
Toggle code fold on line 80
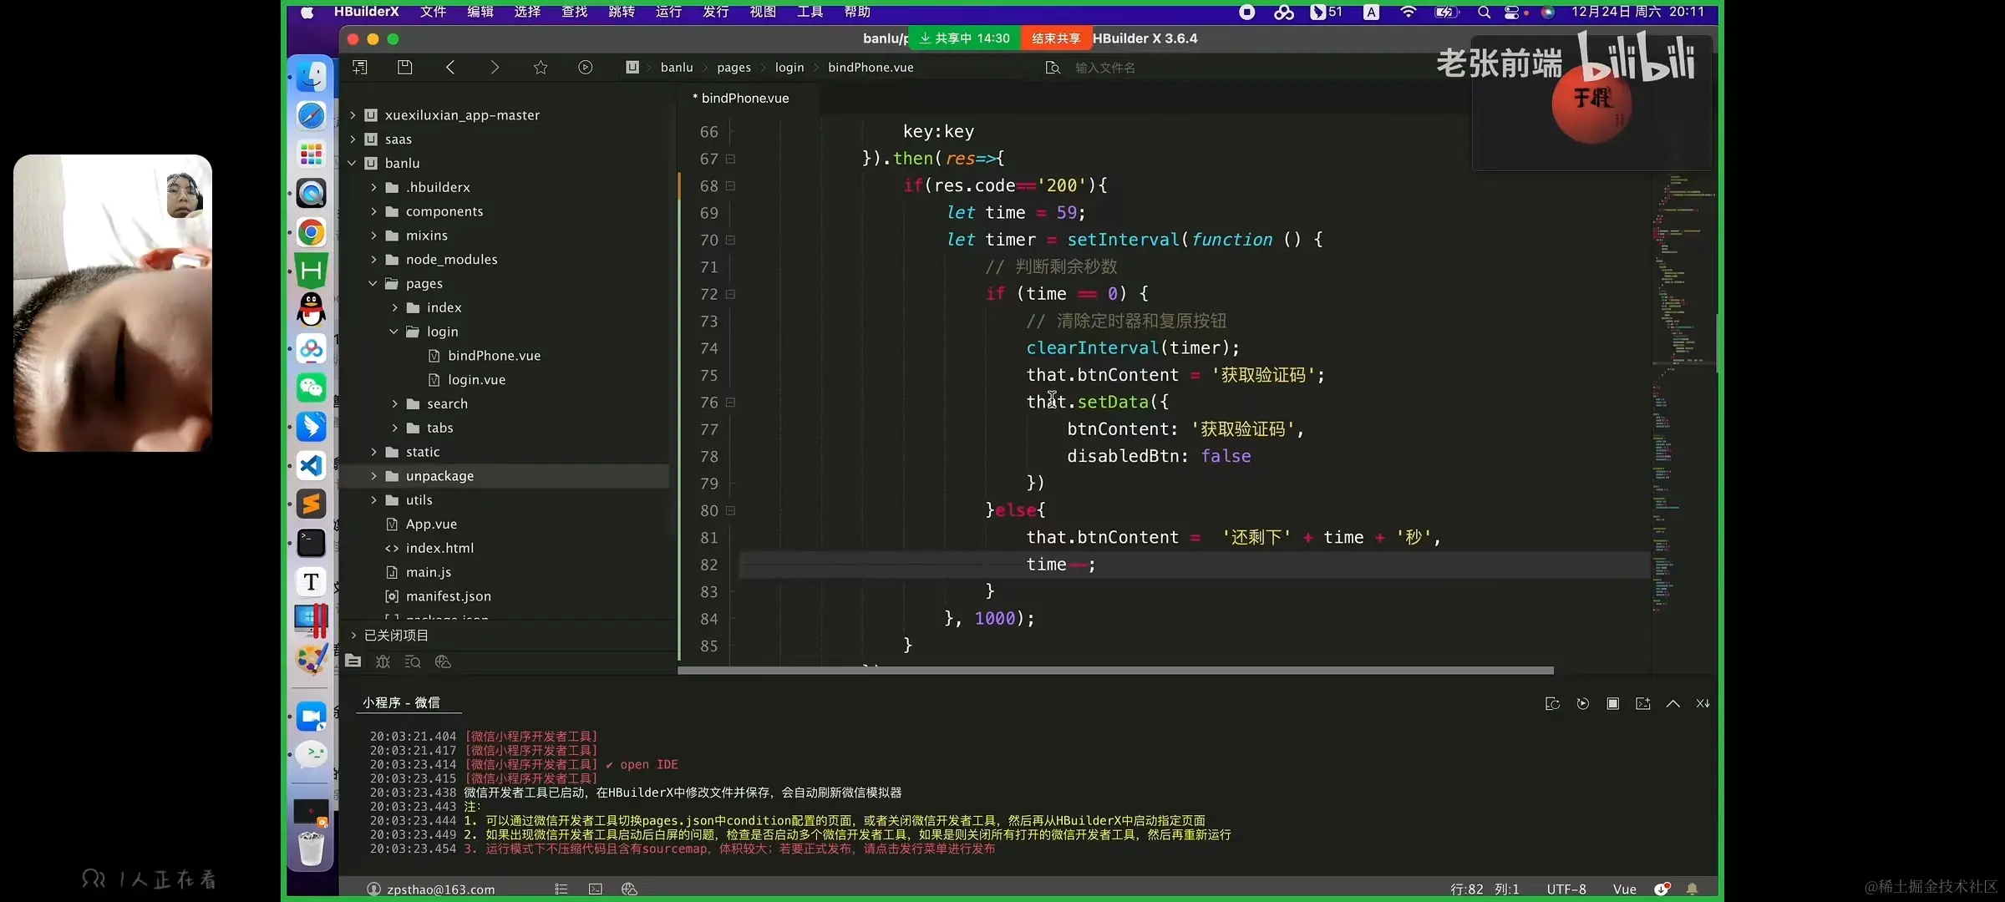(x=731, y=510)
